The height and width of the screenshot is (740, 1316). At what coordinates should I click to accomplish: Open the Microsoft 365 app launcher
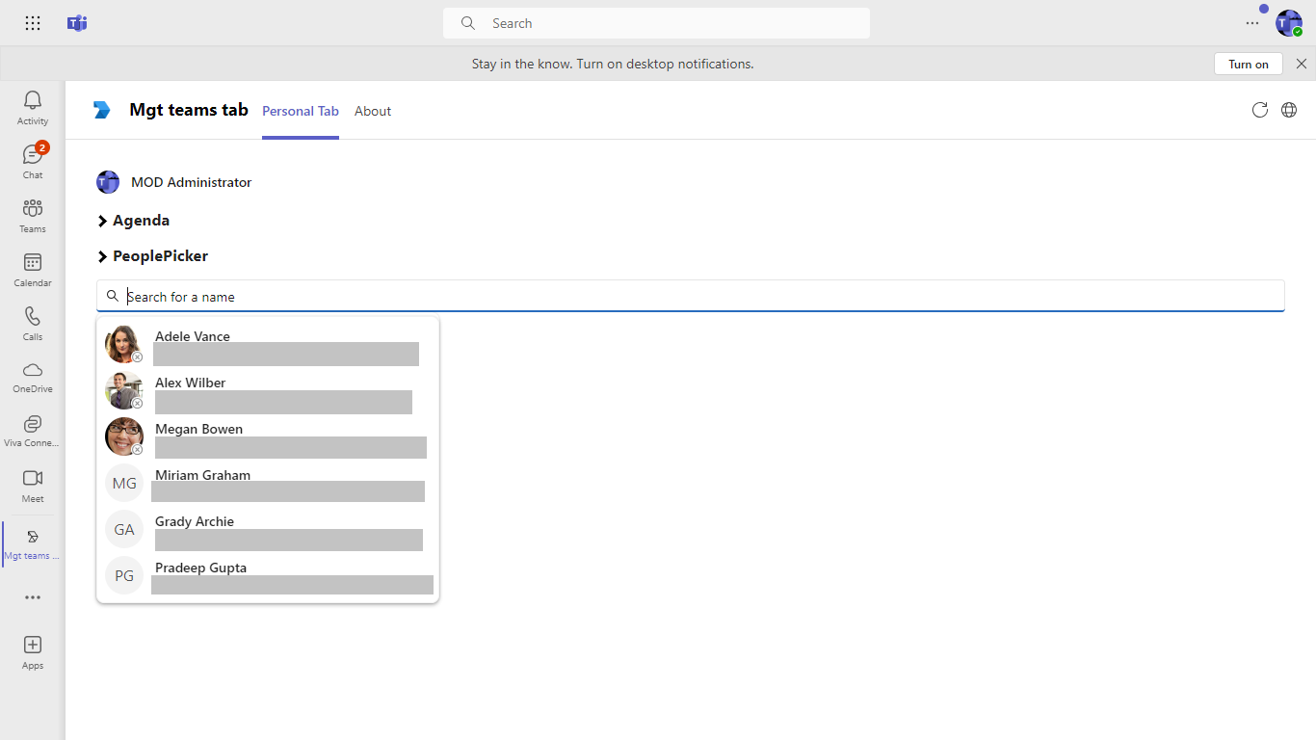click(x=33, y=23)
